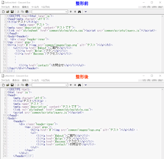This screenshot has height=159, width=164.
Task: Paste clipboard icon in after.html toolbar
Action: pyautogui.click(x=27, y=85)
